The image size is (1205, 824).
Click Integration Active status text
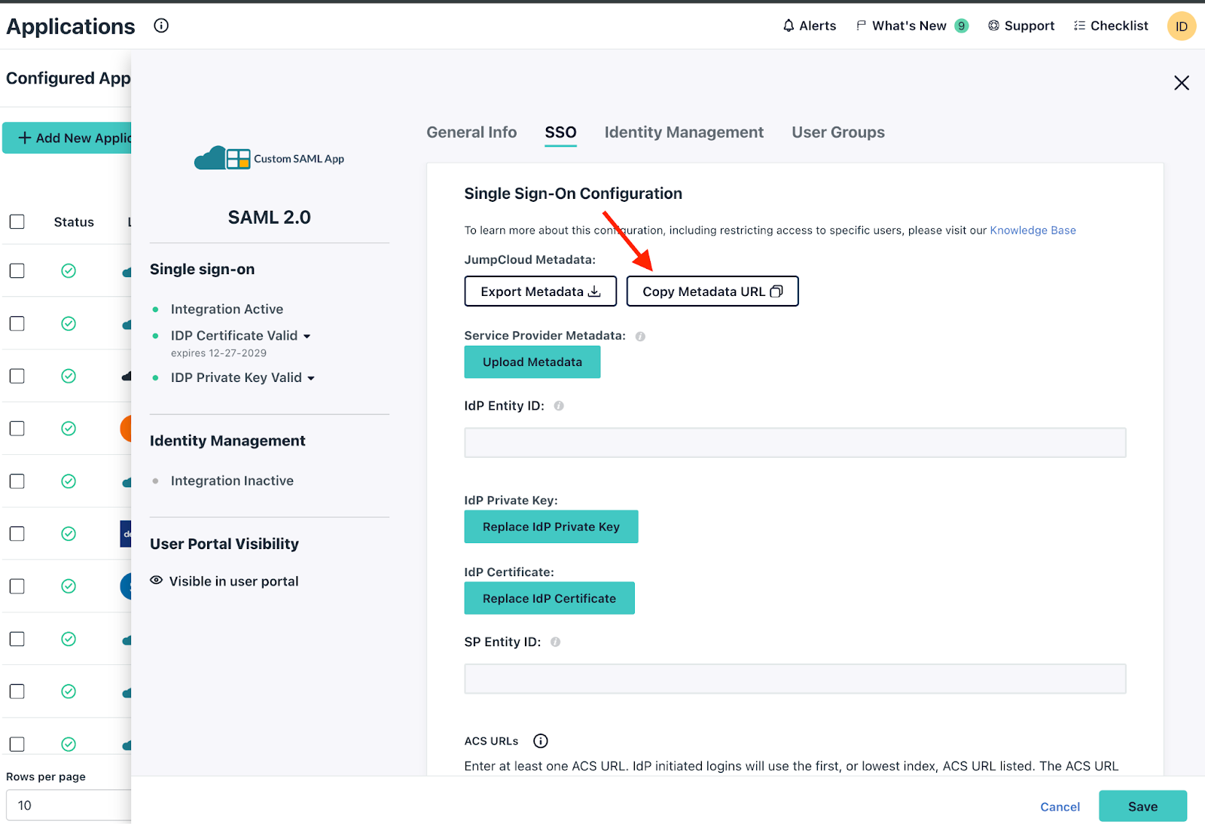[227, 310]
